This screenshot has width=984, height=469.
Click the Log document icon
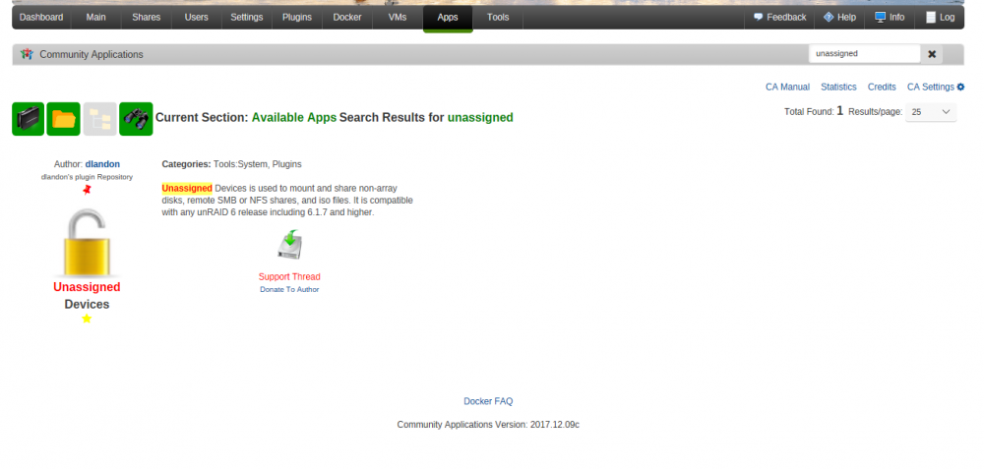point(931,18)
